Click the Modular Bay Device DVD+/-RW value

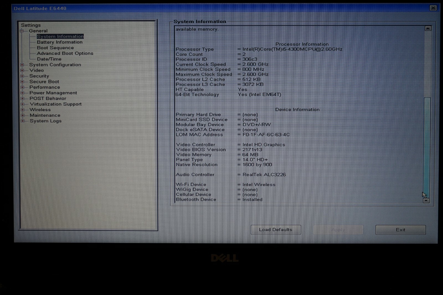click(x=257, y=125)
